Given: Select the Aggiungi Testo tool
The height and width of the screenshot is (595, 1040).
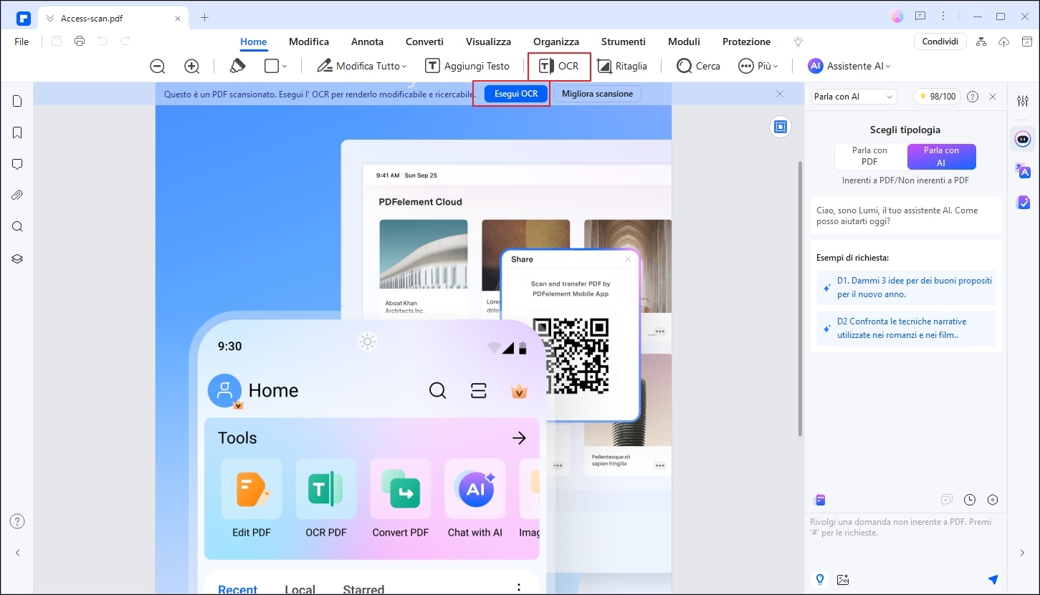Looking at the screenshot, I should click(467, 66).
